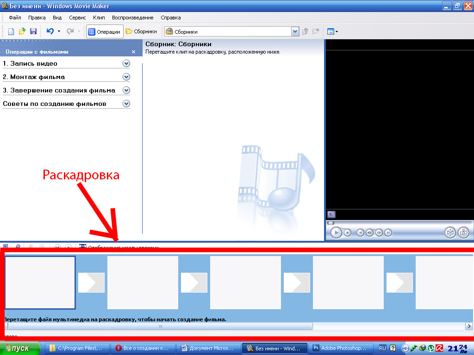Open the undo history dropdown arrow

59,31
